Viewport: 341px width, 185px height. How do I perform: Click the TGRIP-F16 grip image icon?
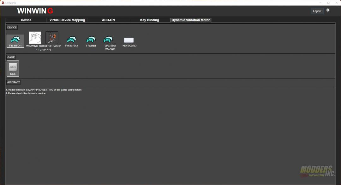(x=52, y=38)
